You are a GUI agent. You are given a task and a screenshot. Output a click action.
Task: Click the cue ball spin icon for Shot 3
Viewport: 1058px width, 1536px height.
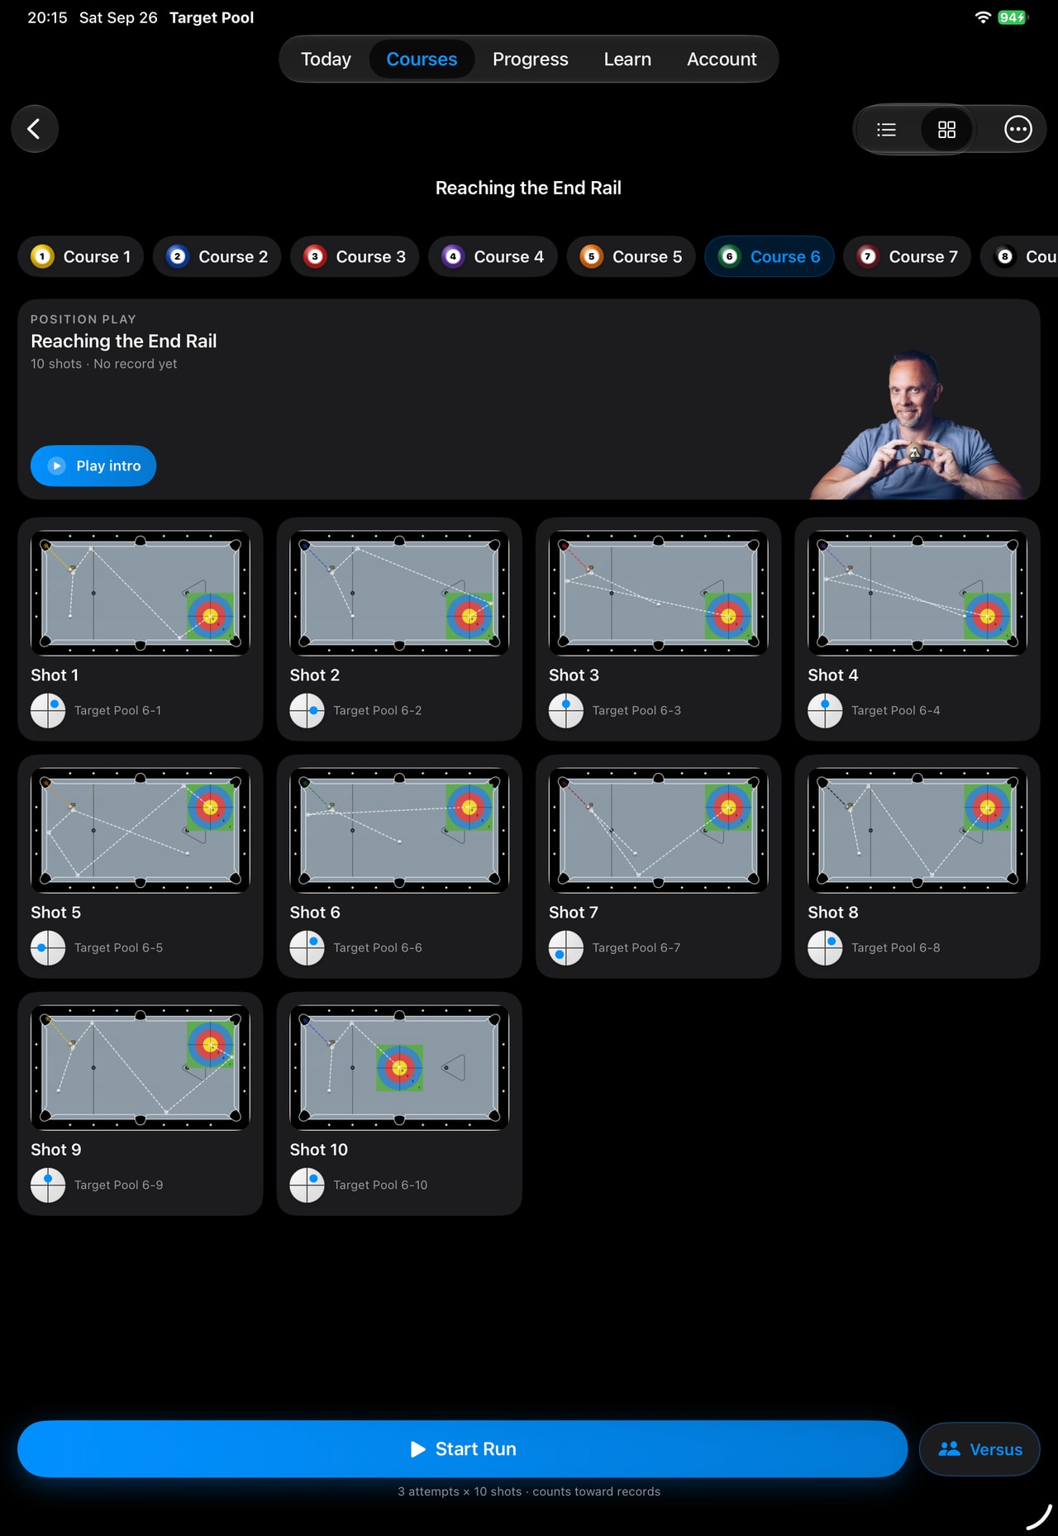tap(566, 710)
